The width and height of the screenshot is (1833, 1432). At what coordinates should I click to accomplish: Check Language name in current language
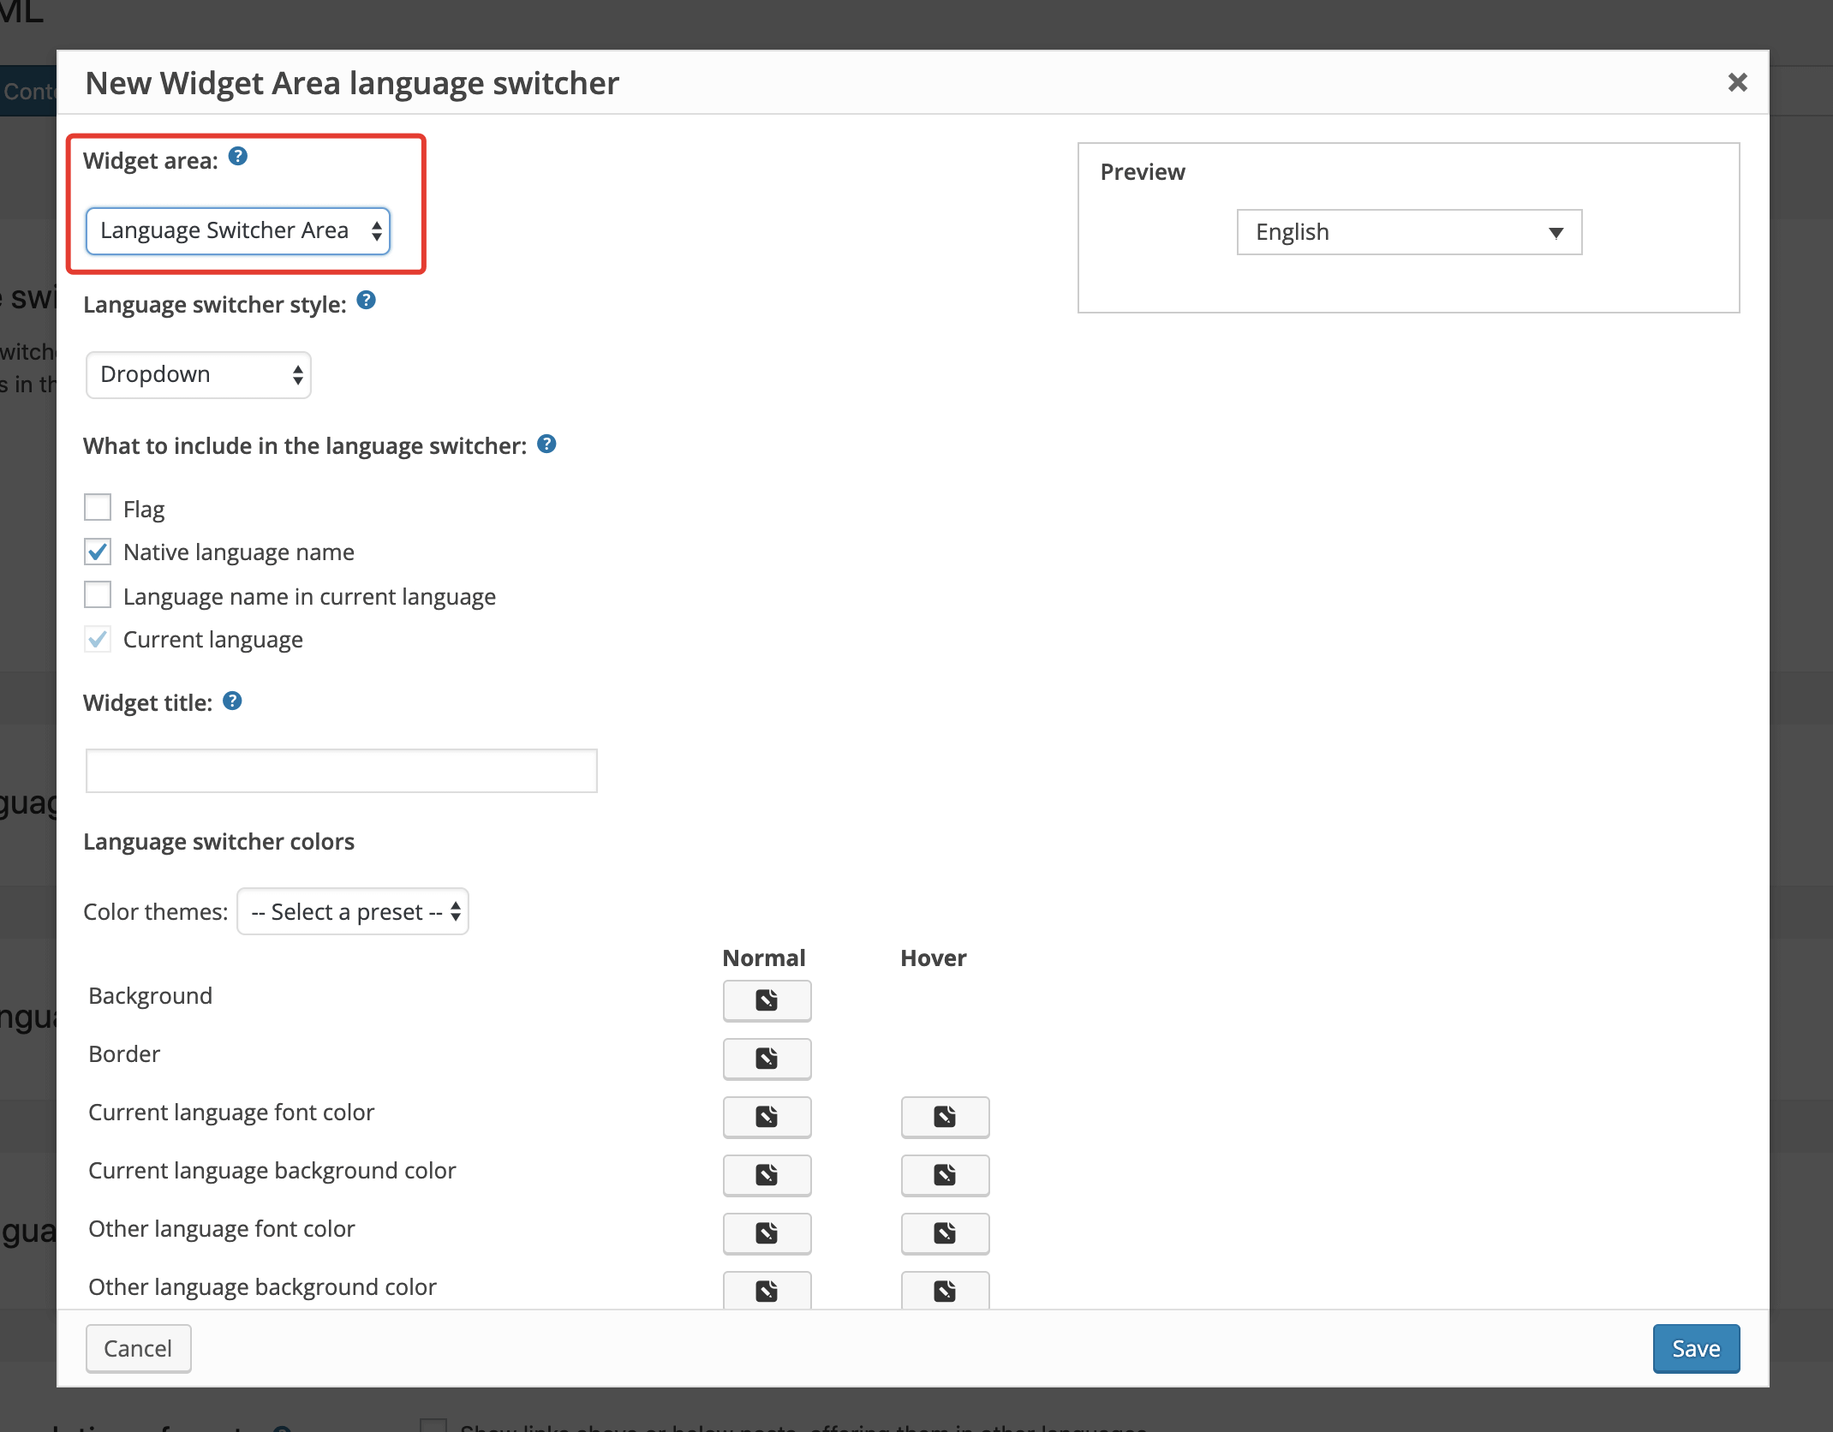[x=98, y=594]
